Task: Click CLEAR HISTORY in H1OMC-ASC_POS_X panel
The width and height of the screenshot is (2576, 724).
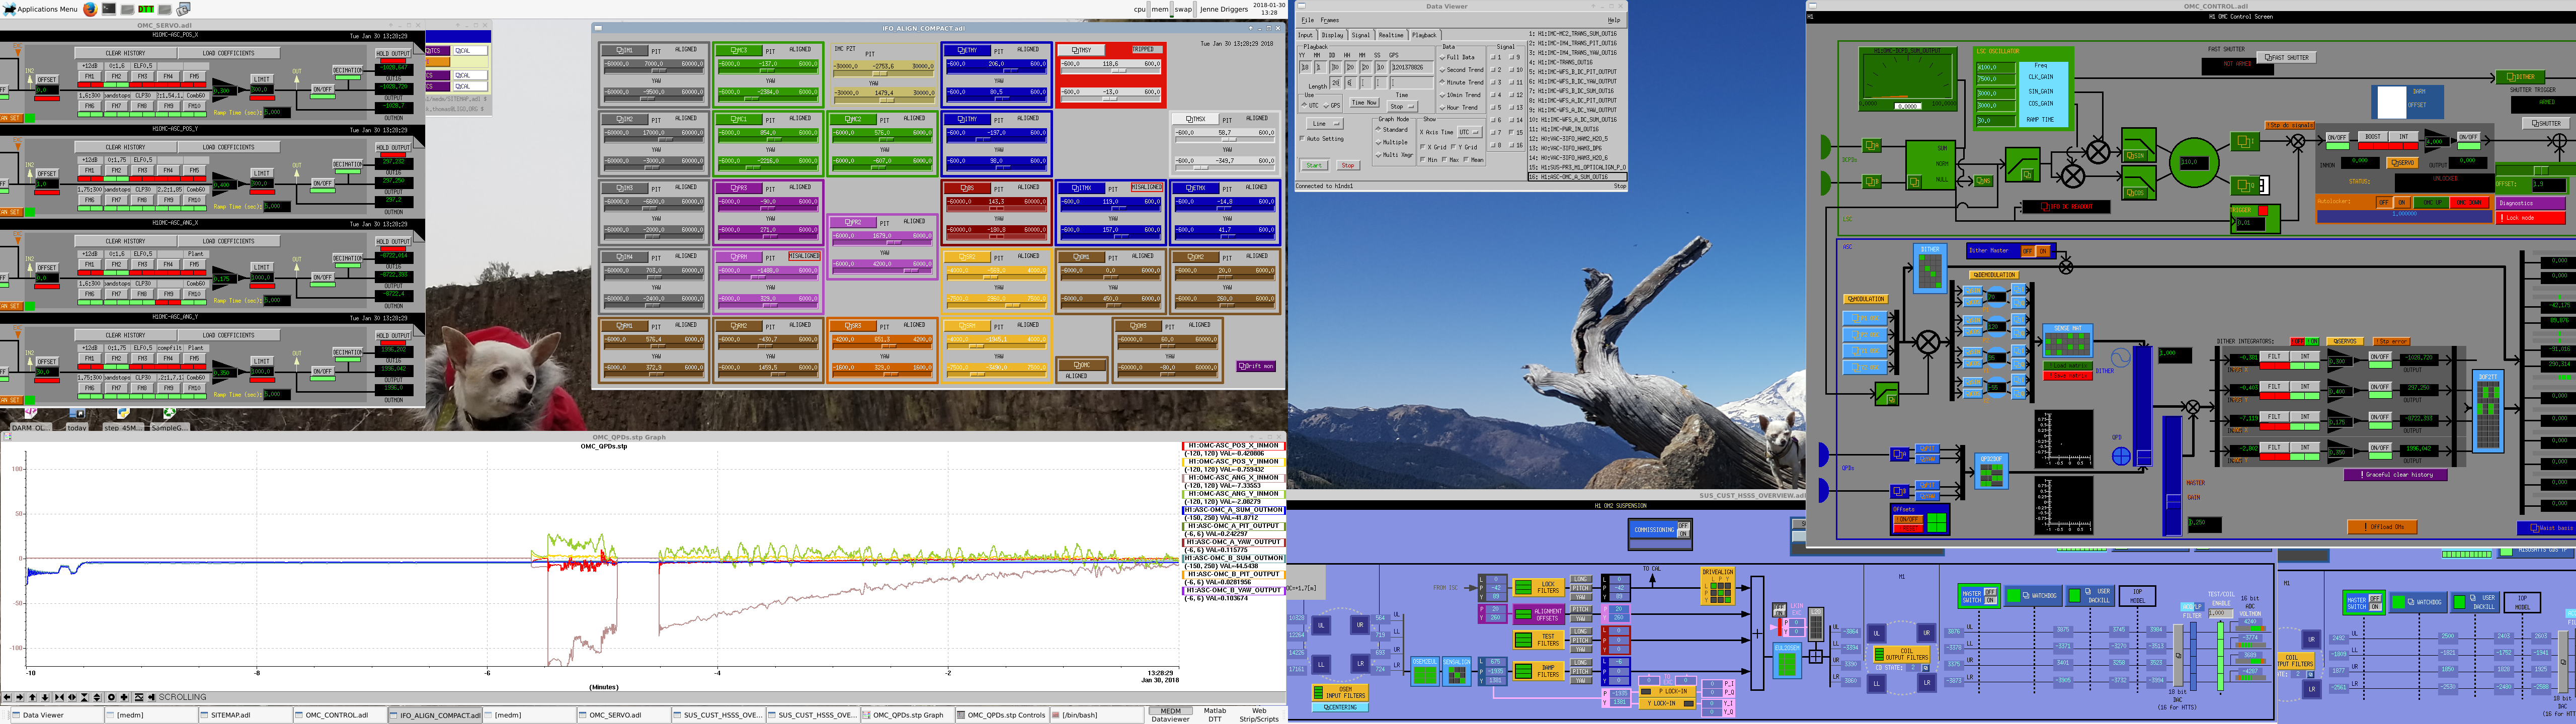Action: [x=126, y=53]
